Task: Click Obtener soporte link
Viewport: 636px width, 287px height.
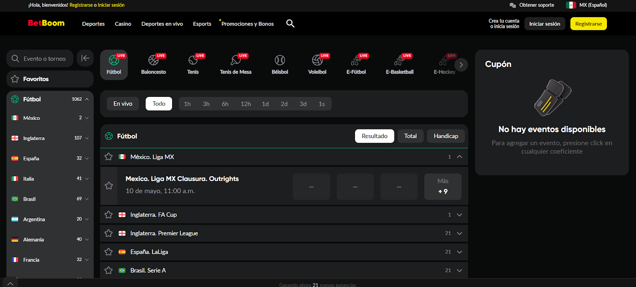Action: point(537,5)
